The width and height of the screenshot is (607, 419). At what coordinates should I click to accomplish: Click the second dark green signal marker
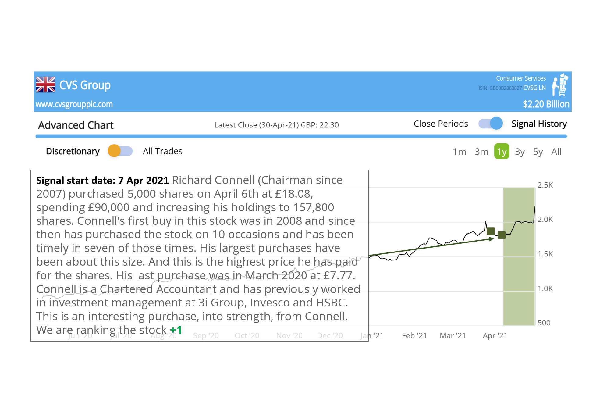point(502,235)
